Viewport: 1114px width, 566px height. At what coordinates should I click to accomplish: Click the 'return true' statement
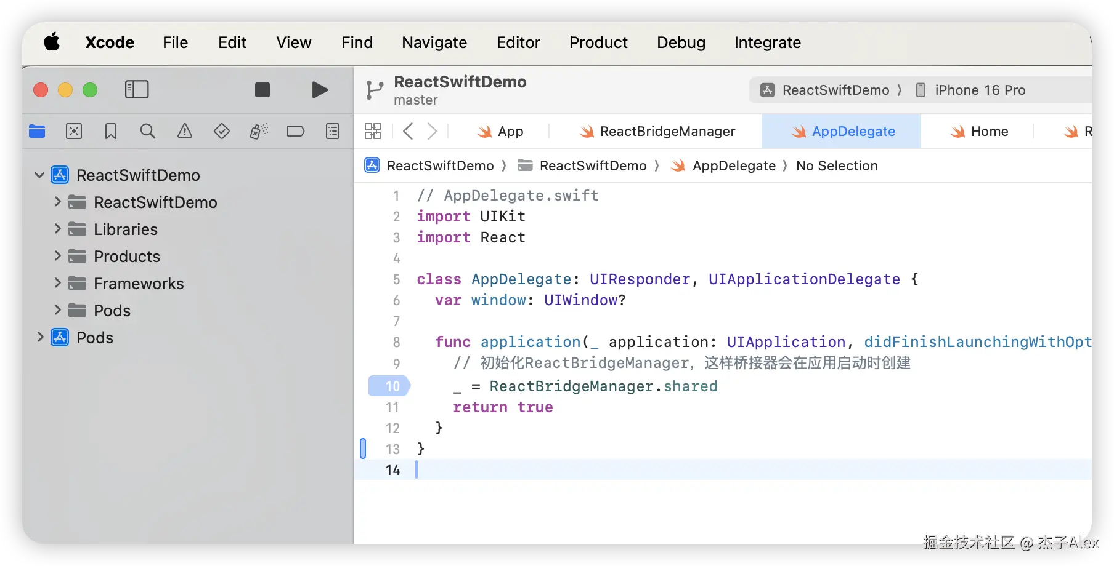(503, 407)
